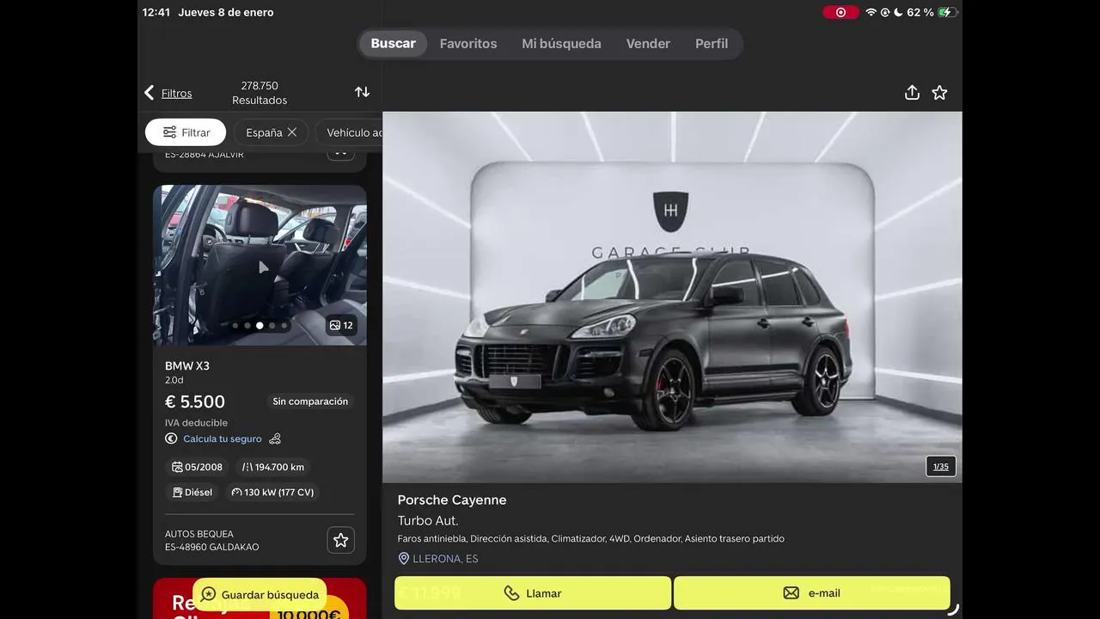Open the IVA deducible label
Viewport: 1100px width, 619px height.
pos(197,423)
